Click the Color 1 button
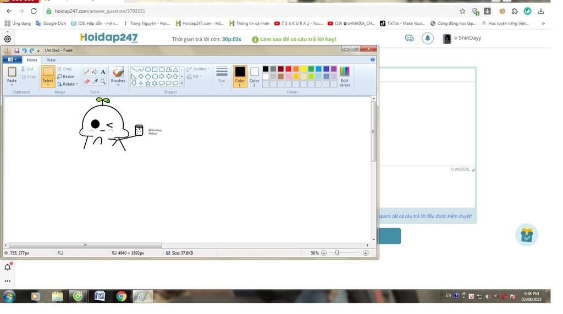This screenshot has height=314, width=563. click(240, 76)
